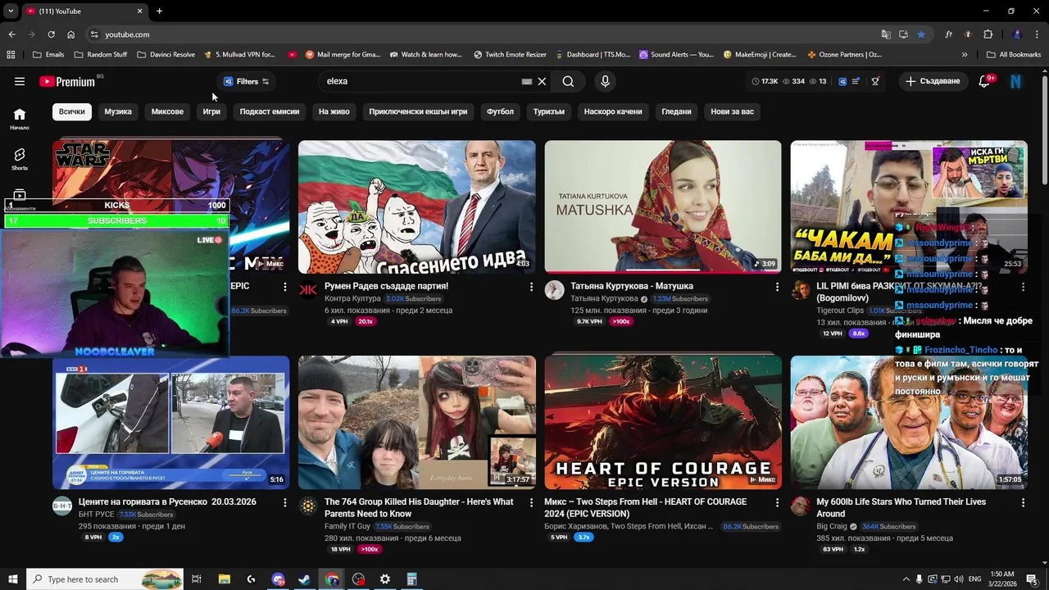
Task: Play the HEART OF COURAGE thumbnail
Action: coord(663,423)
